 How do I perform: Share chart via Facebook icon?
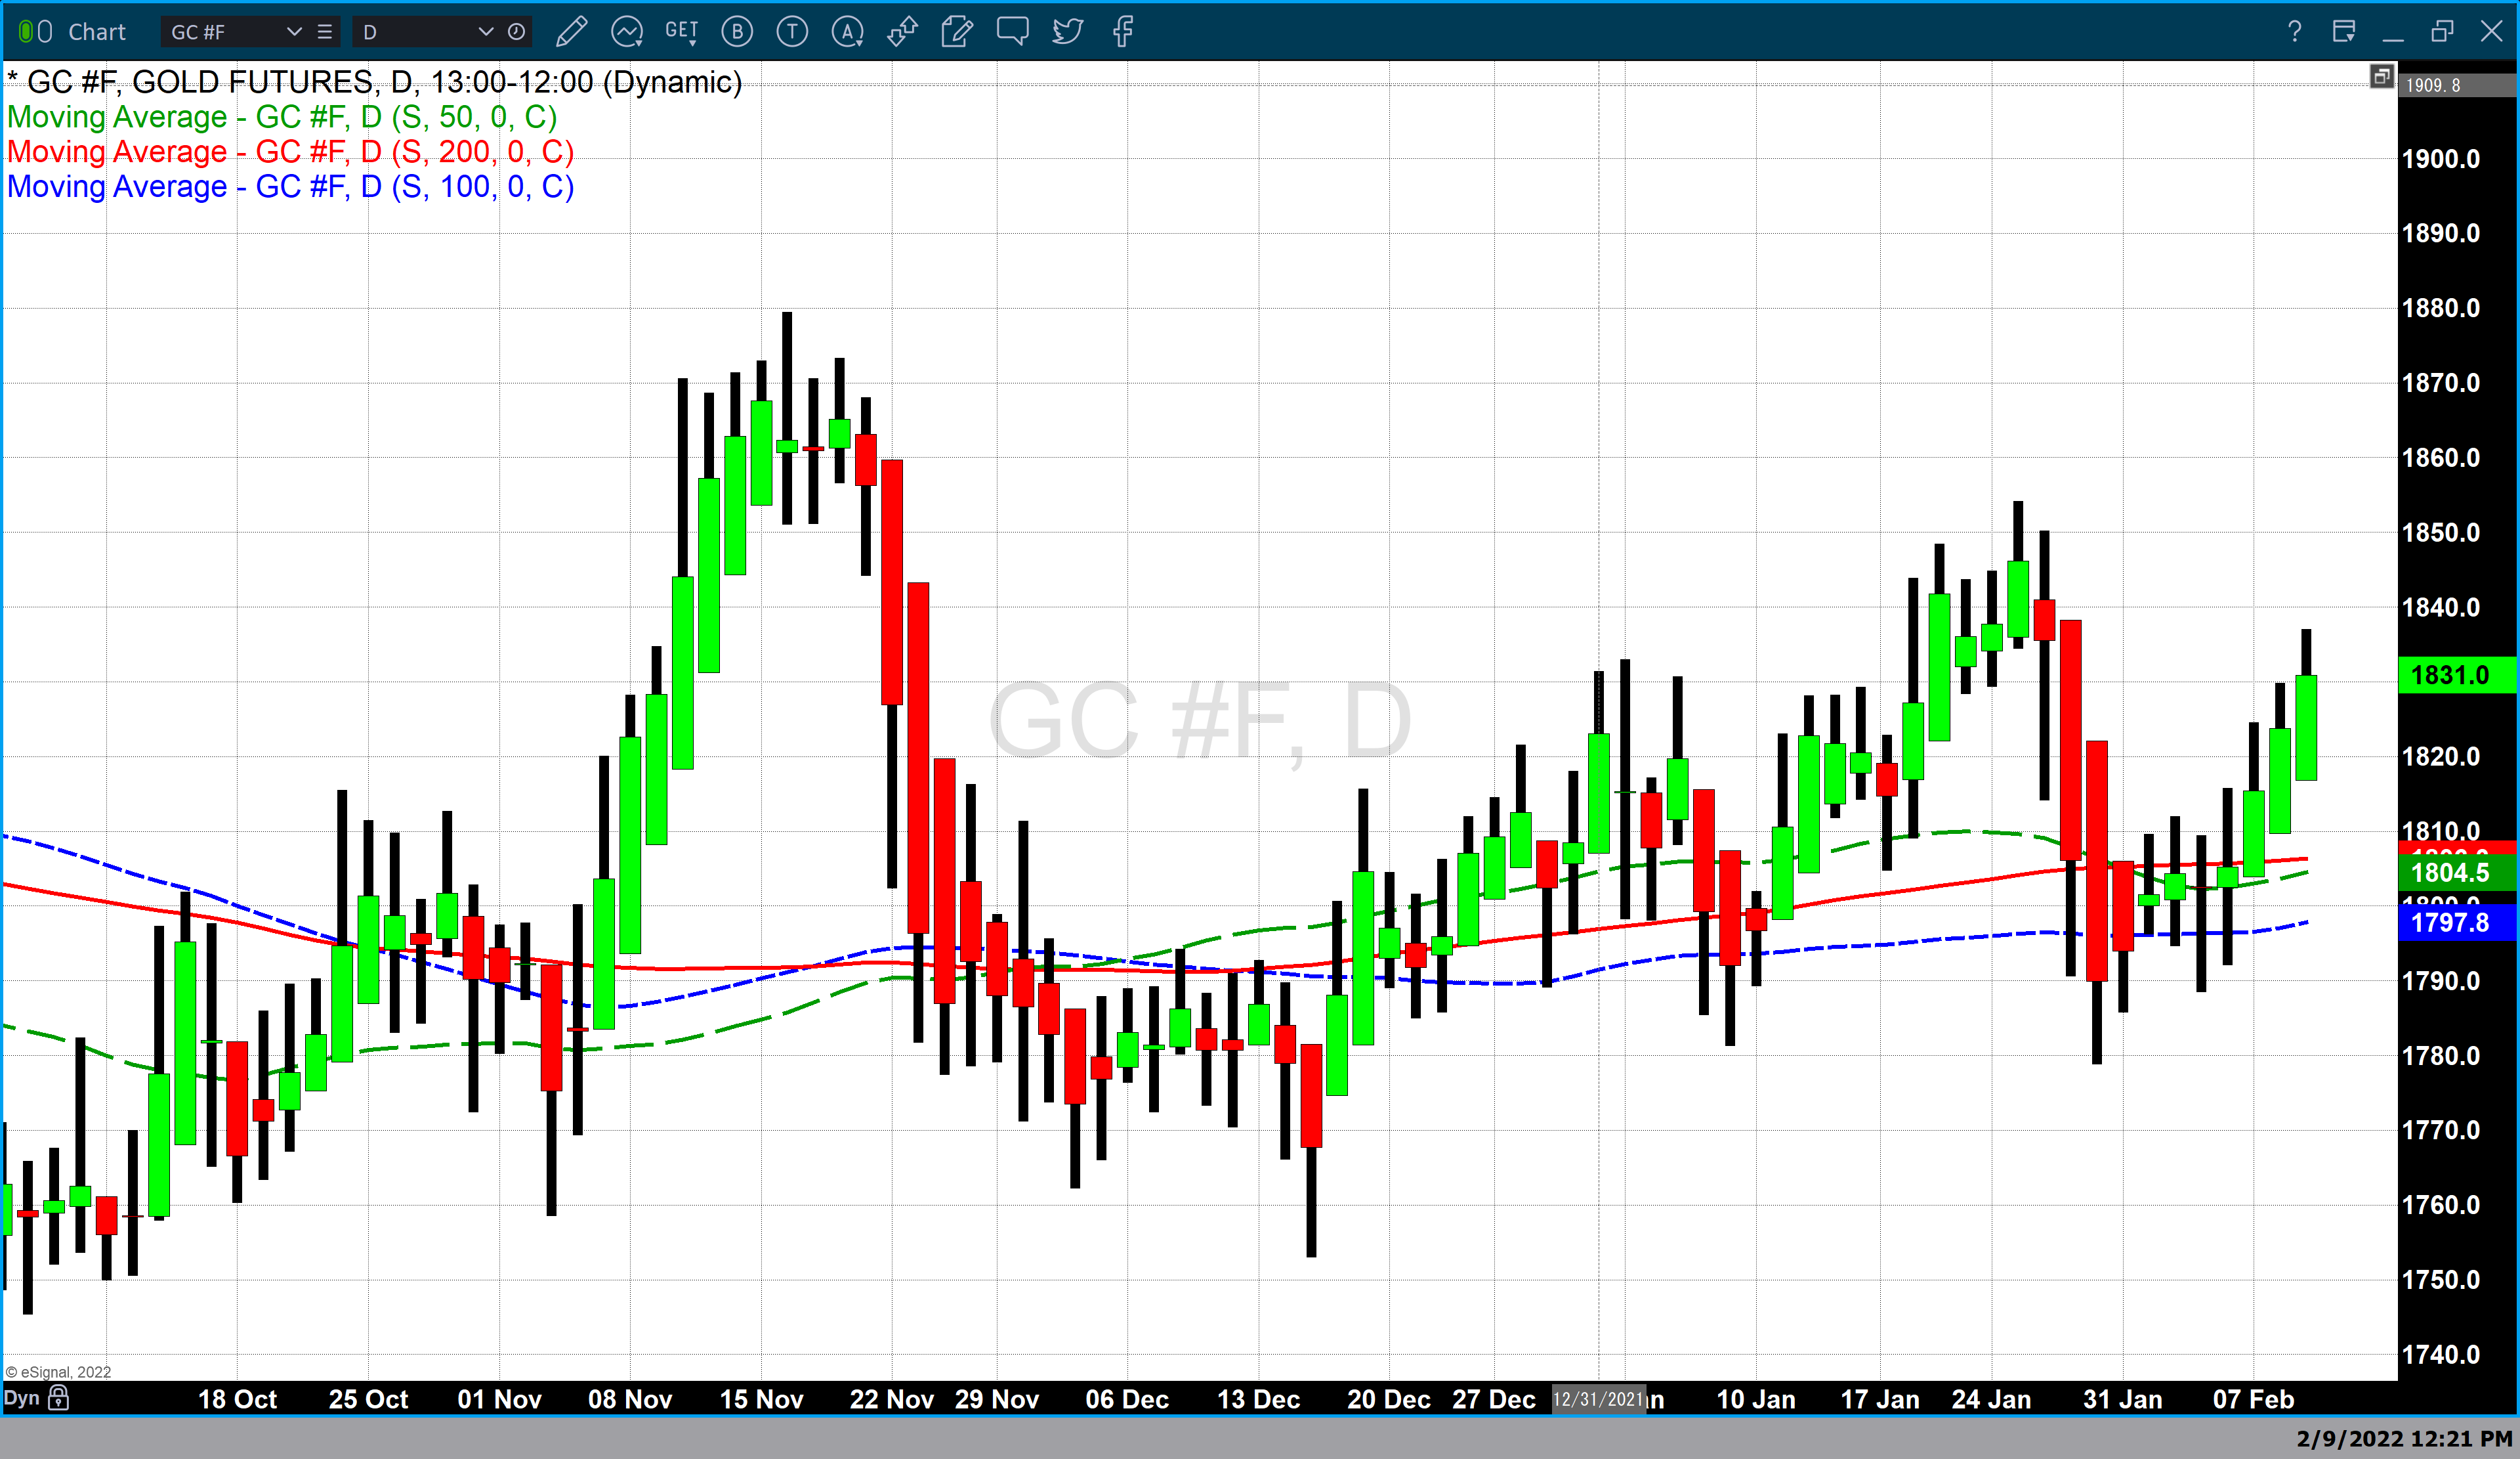1123,32
